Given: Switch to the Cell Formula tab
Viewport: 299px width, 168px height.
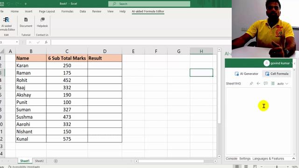Looking at the screenshot, I should 277,74.
